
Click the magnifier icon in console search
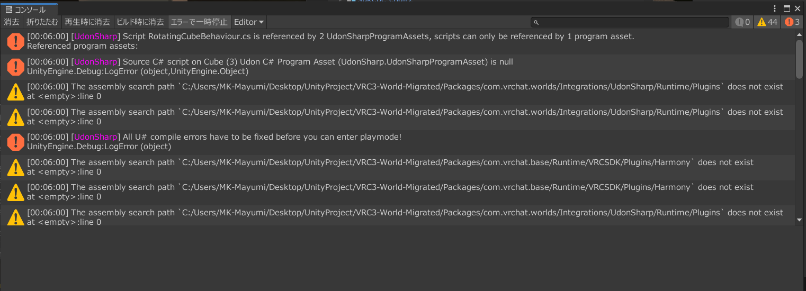tap(536, 22)
